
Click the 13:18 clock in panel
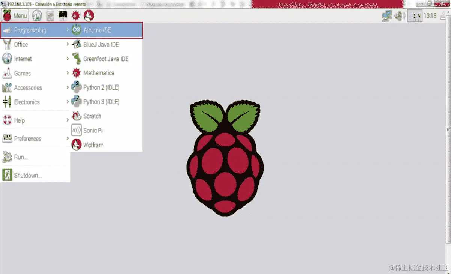(x=430, y=16)
